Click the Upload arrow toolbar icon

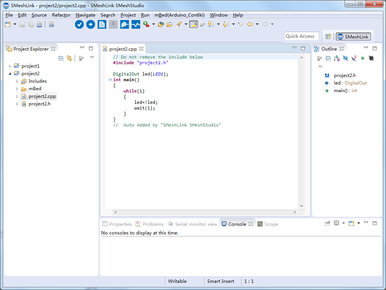[x=90, y=25]
